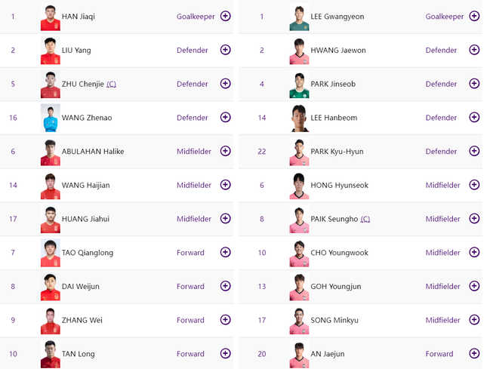This screenshot has height=369, width=487.
Task: Expand ABULAHAN Halike player details
Action: [x=225, y=151]
